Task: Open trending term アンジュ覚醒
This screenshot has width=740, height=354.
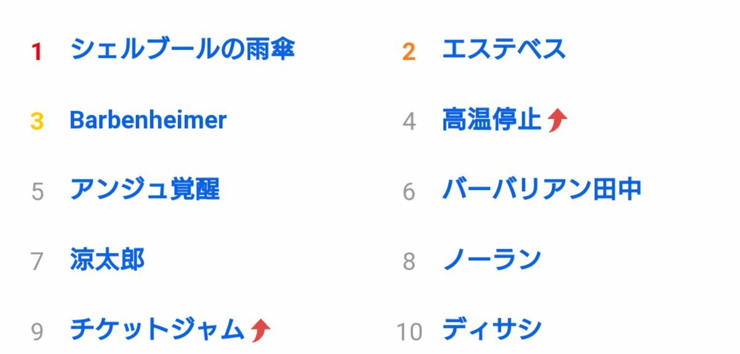Action: (145, 190)
